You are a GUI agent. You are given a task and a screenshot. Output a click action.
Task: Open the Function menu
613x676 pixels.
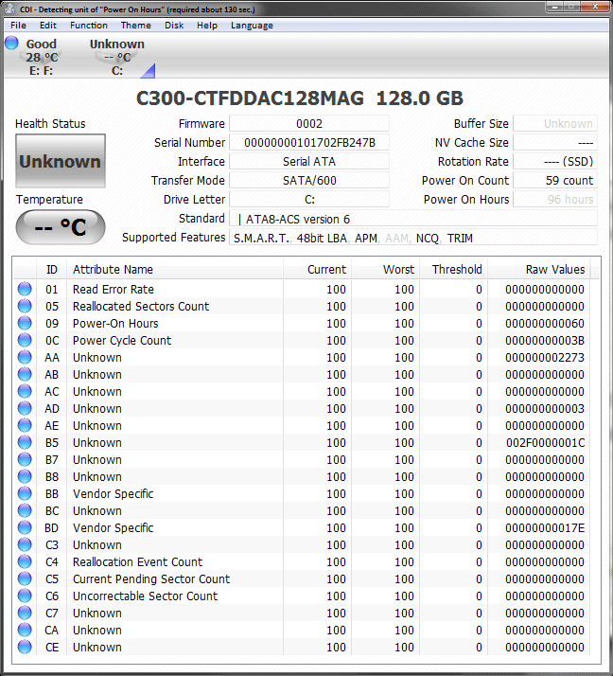tap(89, 26)
